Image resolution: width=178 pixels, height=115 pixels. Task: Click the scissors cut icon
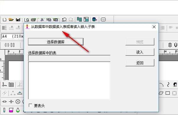click(42, 20)
